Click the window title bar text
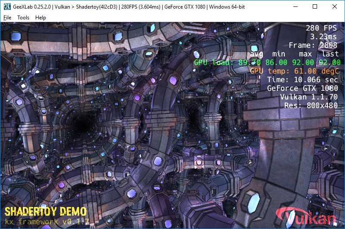This screenshot has width=345, height=229. [129, 7]
